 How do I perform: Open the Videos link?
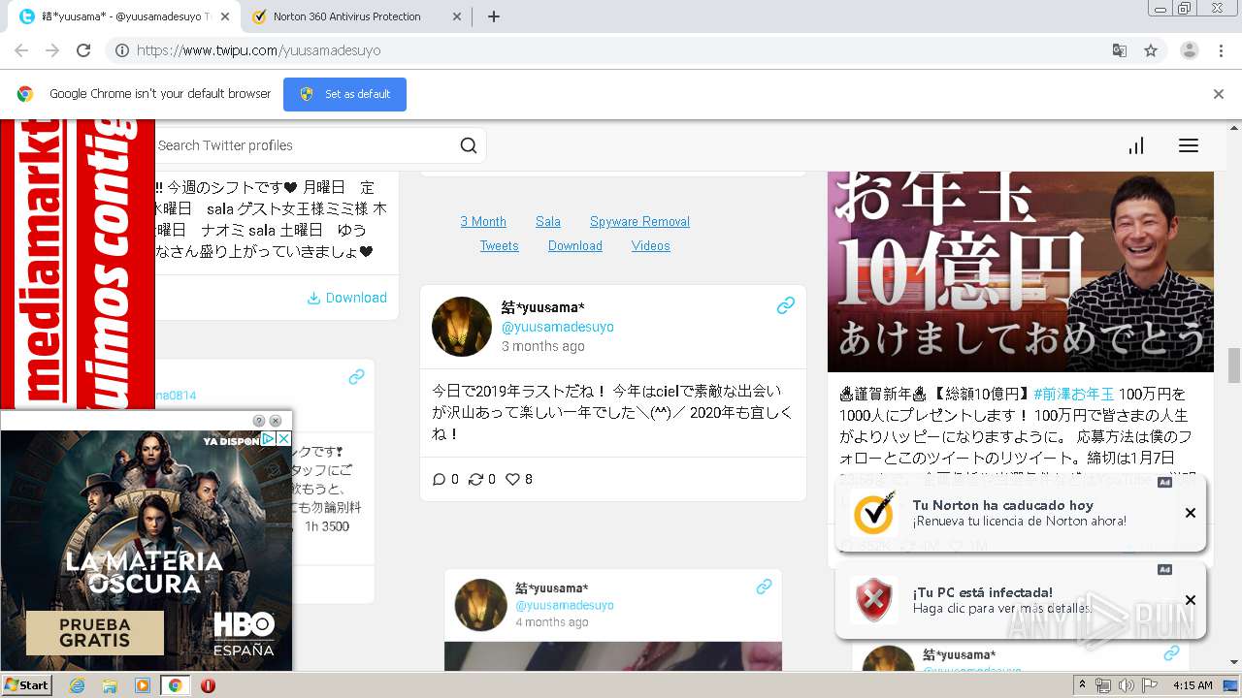651,245
